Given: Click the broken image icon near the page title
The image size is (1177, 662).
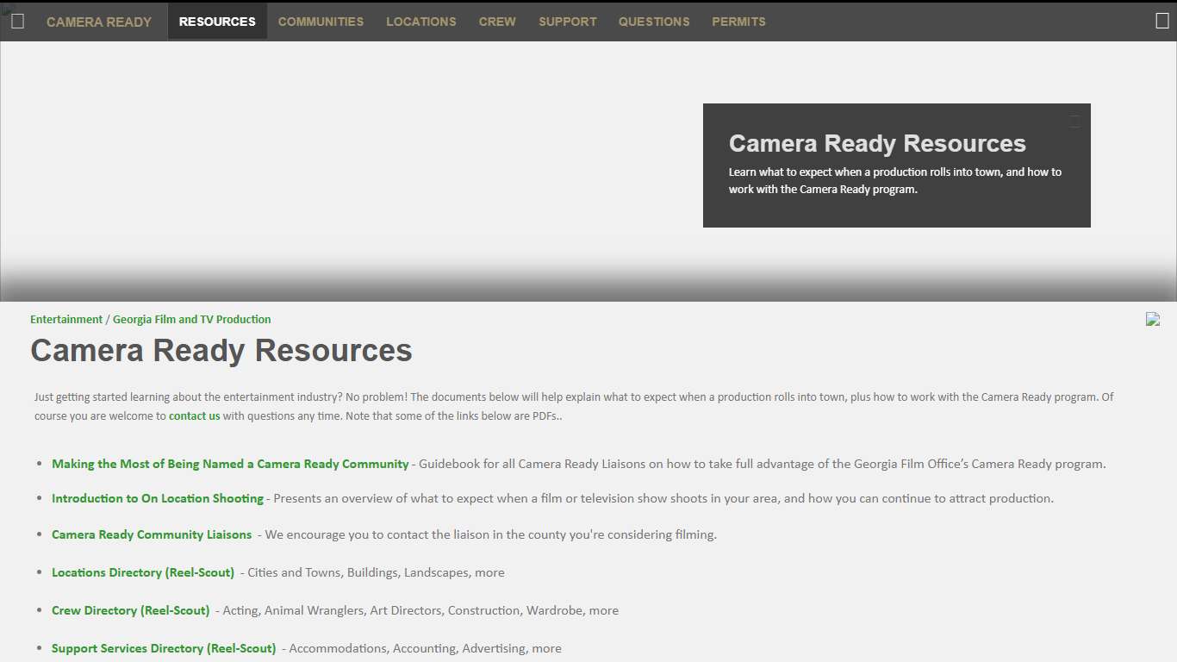Looking at the screenshot, I should point(1152,319).
